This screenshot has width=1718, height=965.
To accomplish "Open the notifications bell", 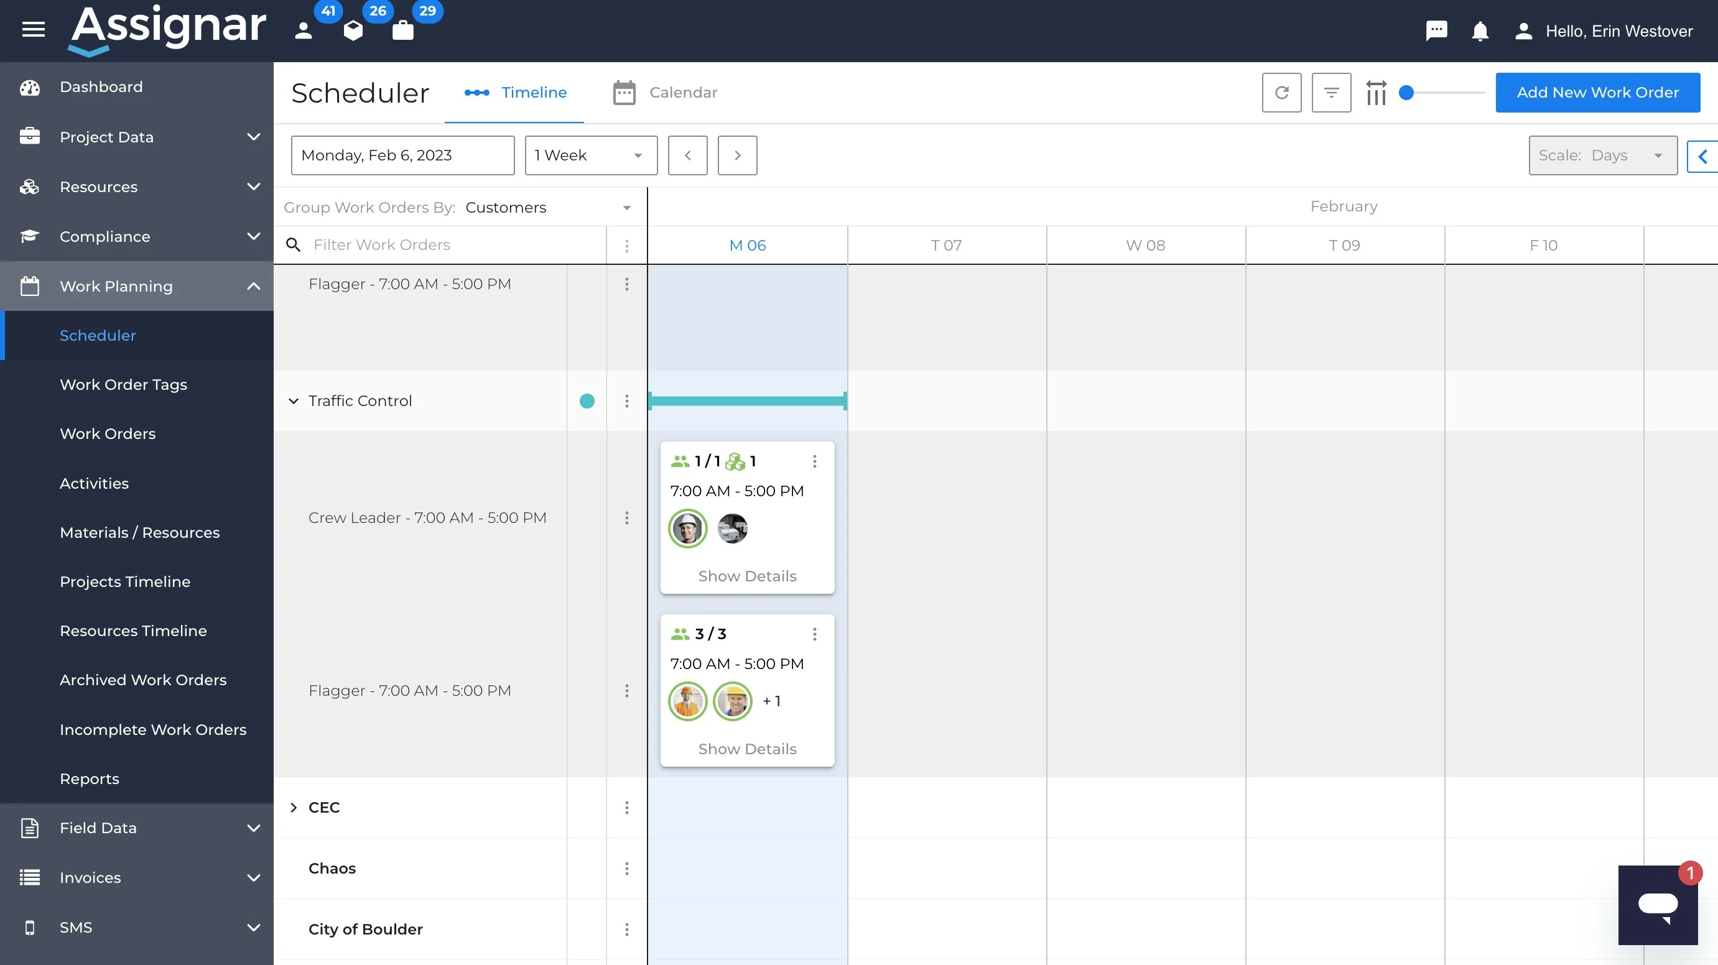I will click(1480, 30).
